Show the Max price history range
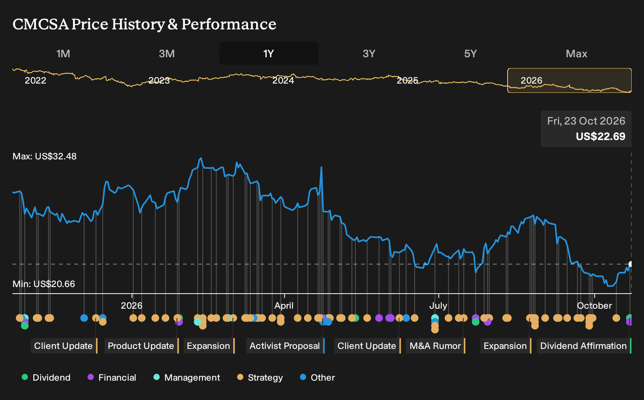 point(577,53)
